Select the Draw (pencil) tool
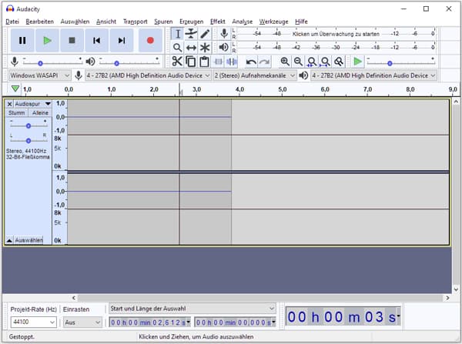The image size is (462, 344). pos(205,34)
